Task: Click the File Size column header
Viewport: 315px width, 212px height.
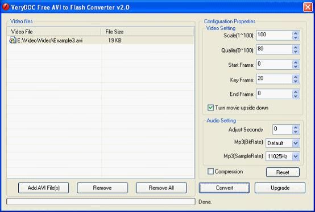Action: point(147,32)
